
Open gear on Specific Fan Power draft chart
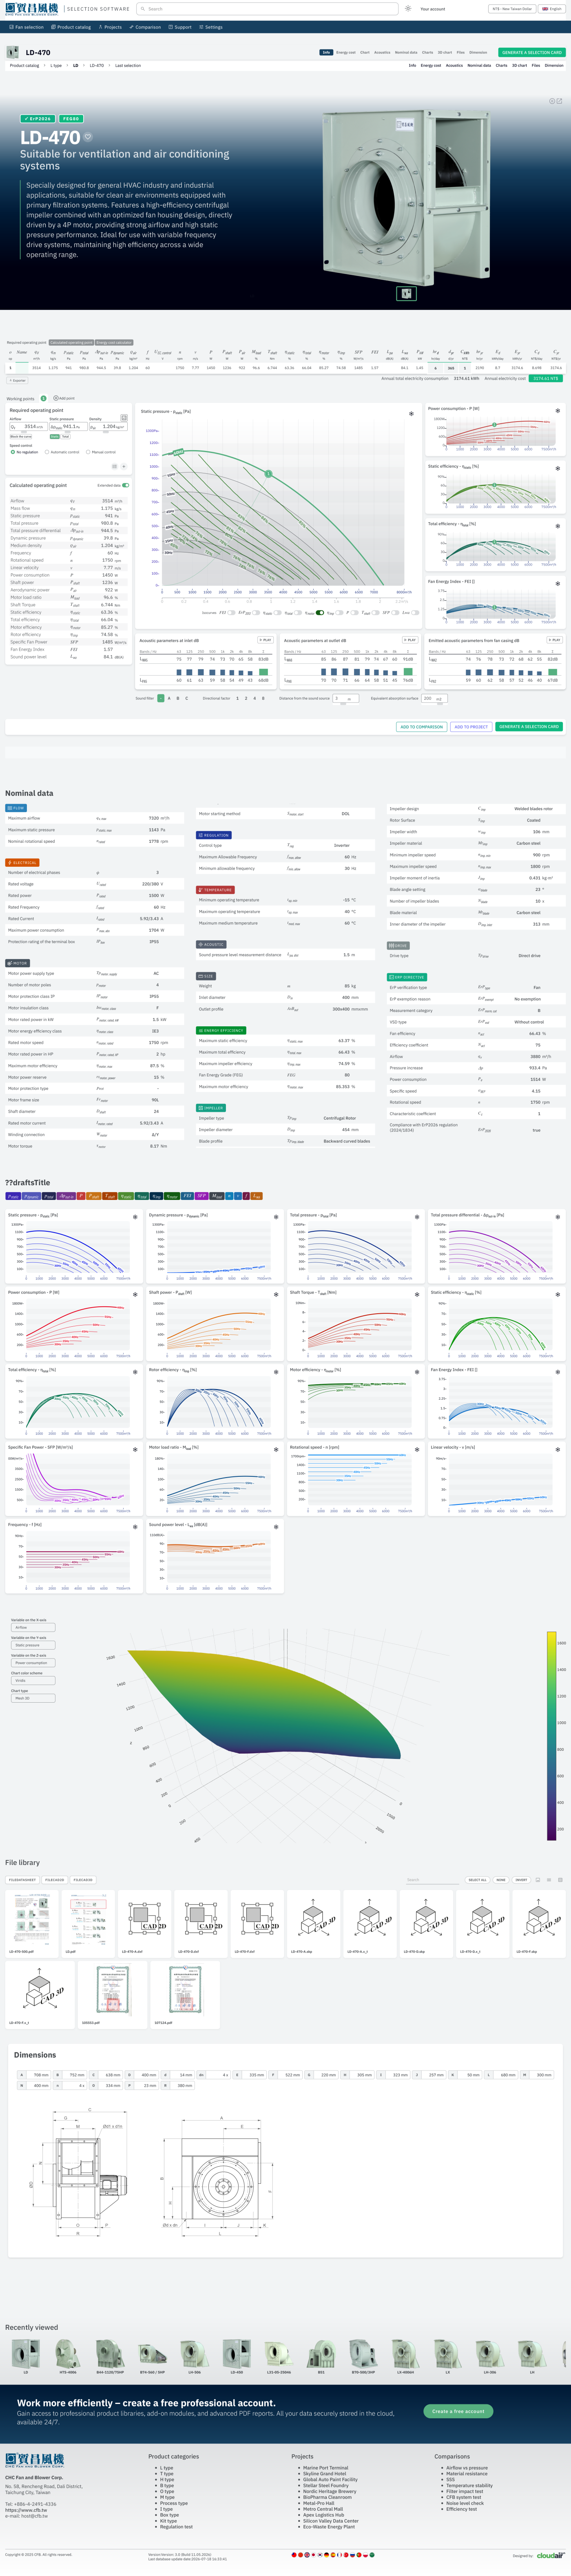135,1449
